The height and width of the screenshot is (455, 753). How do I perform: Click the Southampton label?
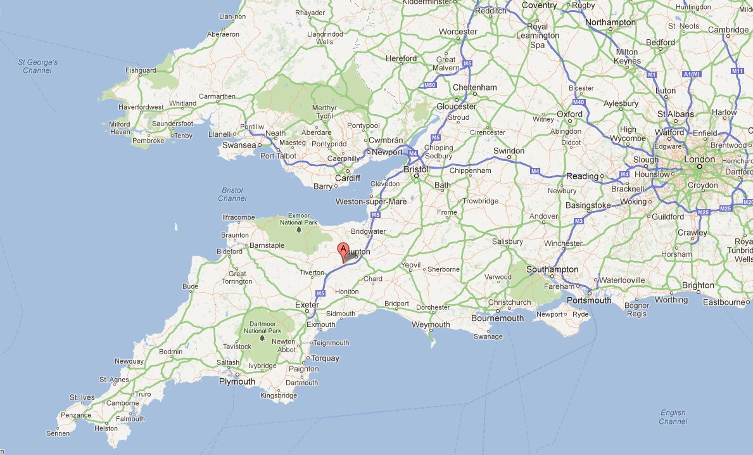click(552, 269)
